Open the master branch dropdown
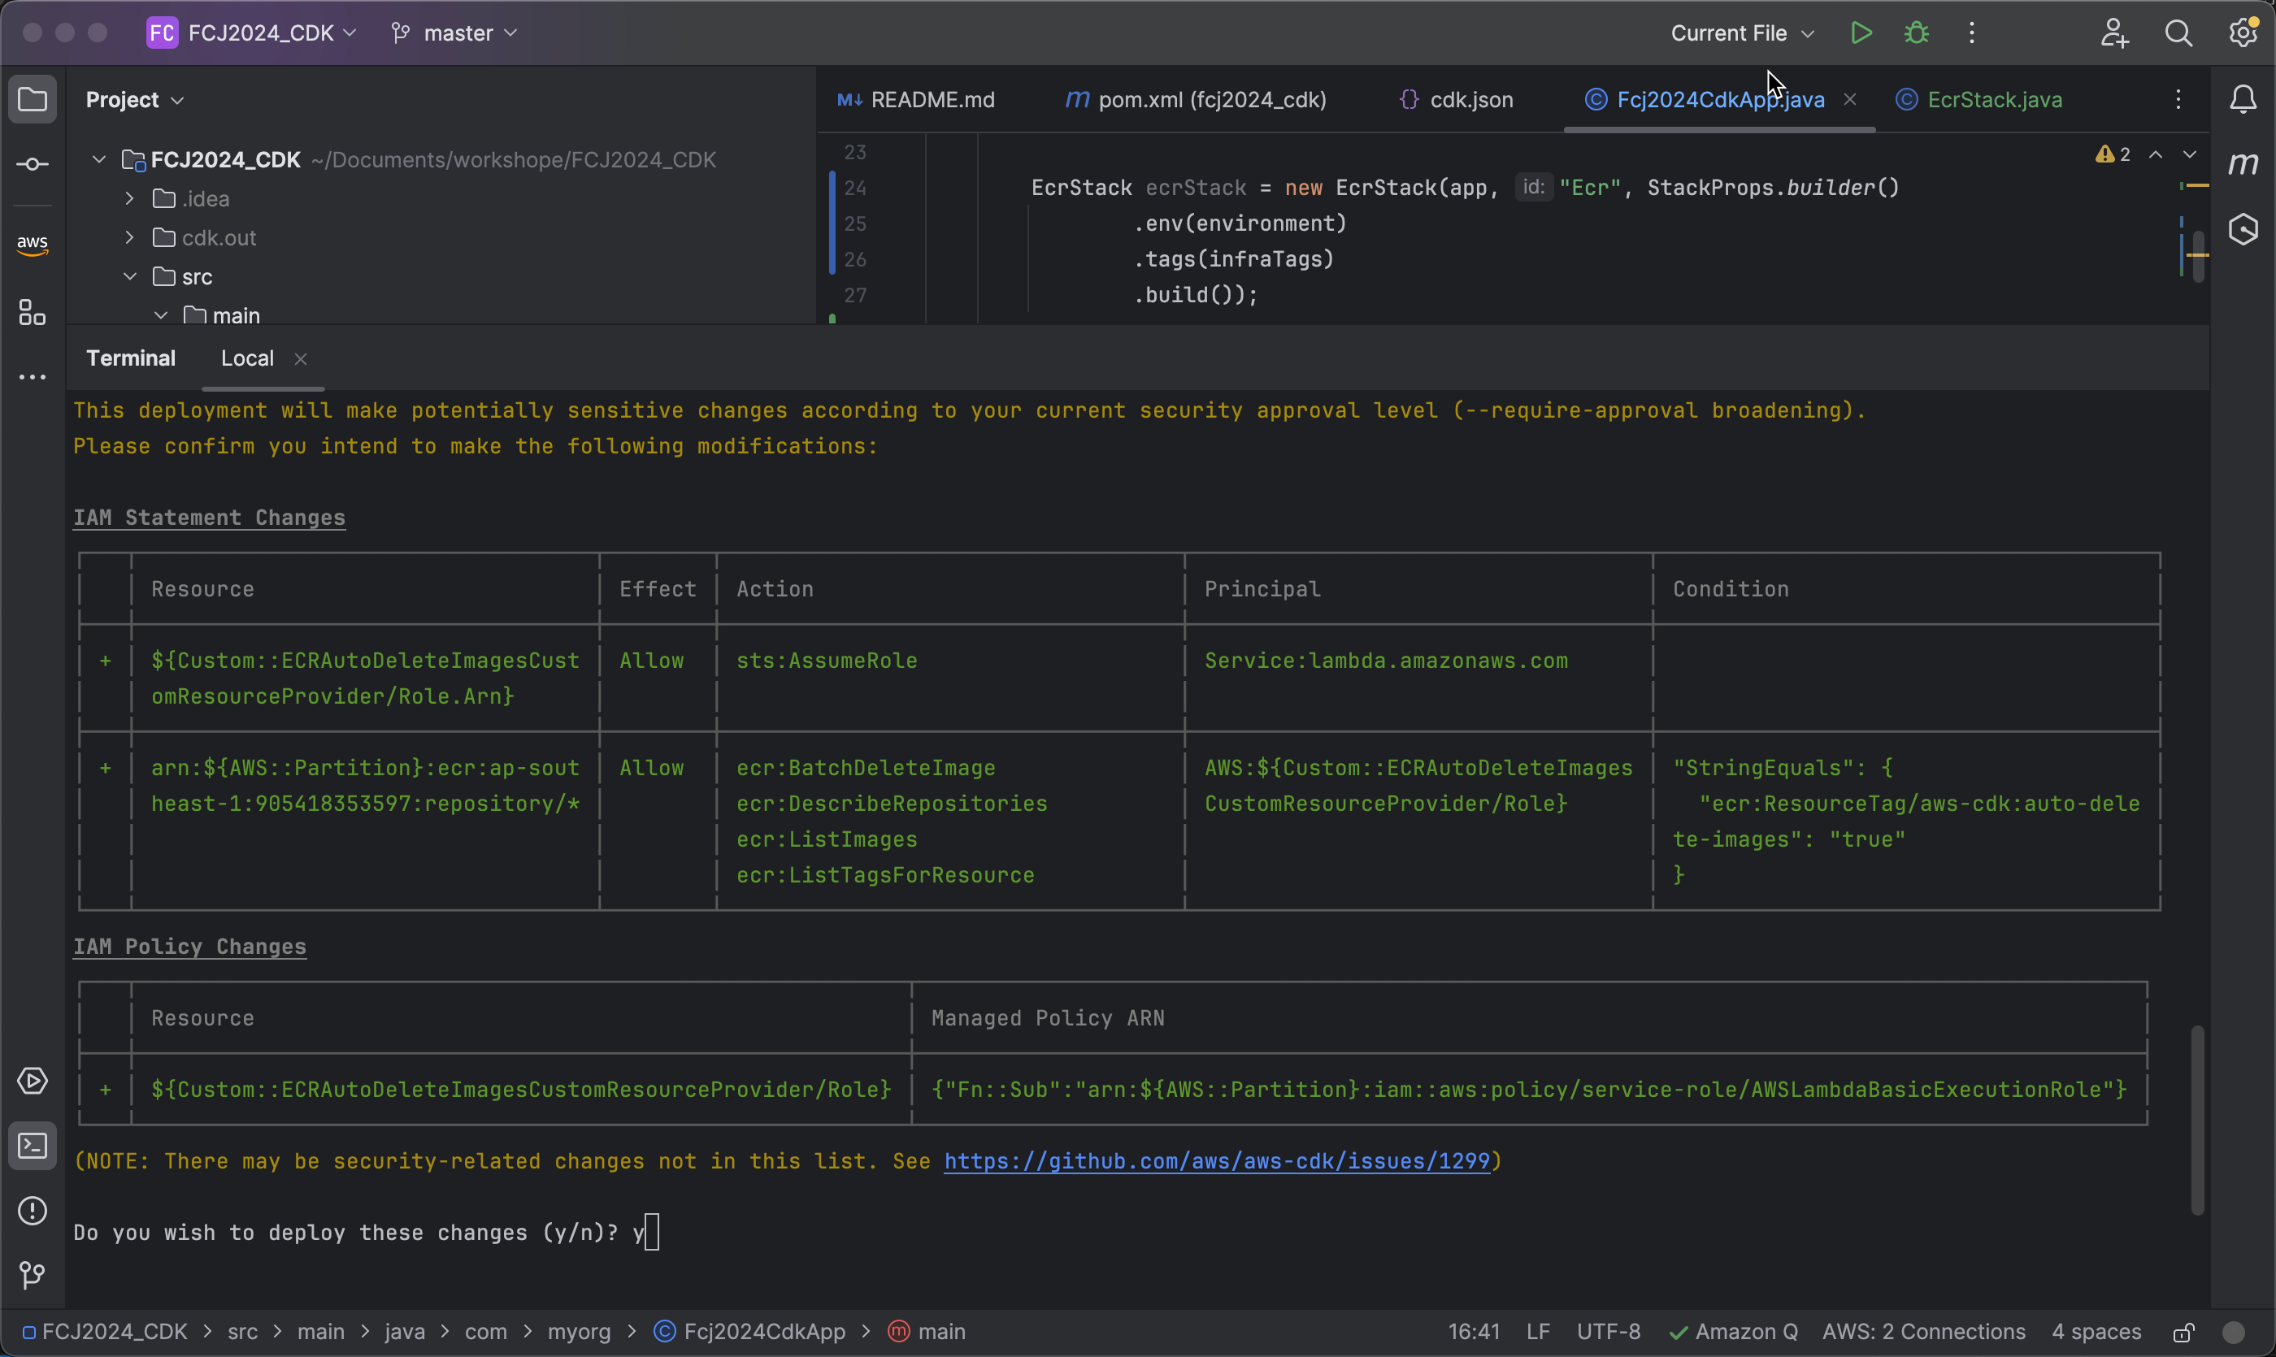 (x=454, y=33)
